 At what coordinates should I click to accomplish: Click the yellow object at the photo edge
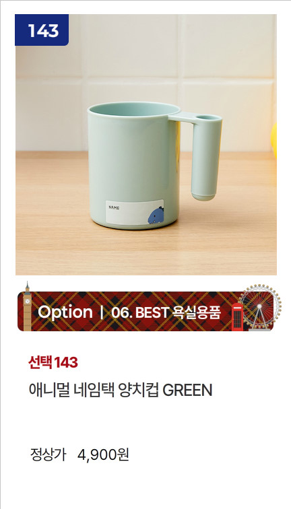click(273, 140)
